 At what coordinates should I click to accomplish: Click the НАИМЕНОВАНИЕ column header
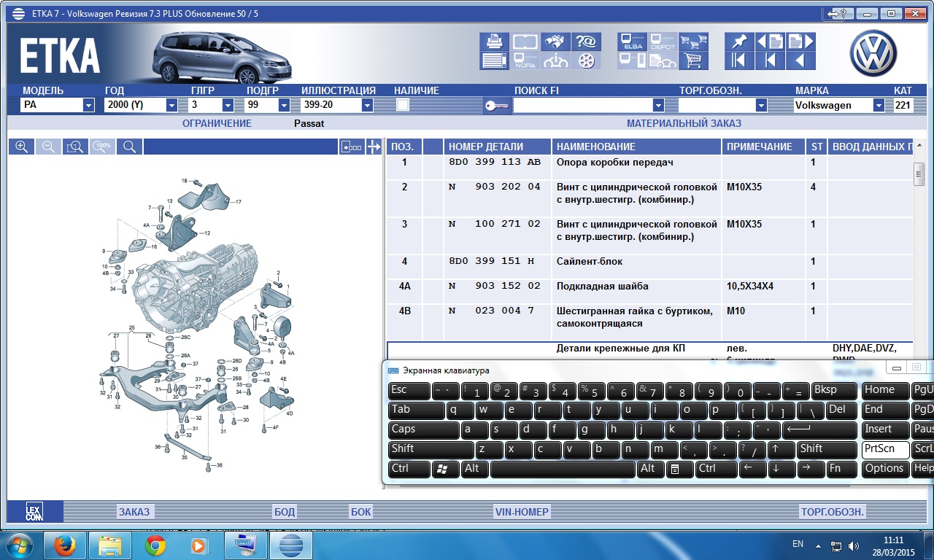637,147
